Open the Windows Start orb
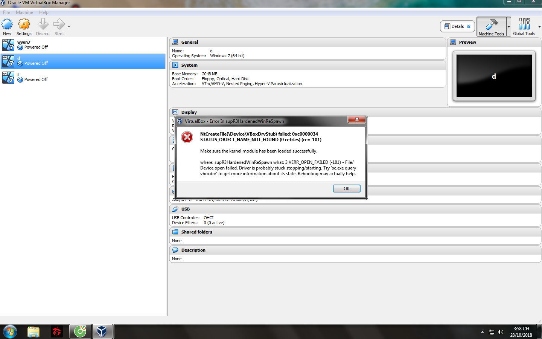 (10, 331)
